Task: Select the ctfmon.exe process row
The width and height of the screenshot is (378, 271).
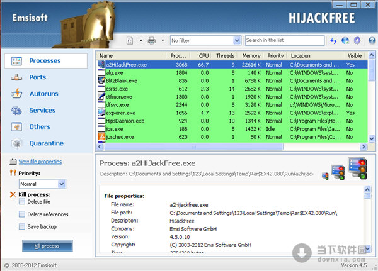Action: point(232,97)
